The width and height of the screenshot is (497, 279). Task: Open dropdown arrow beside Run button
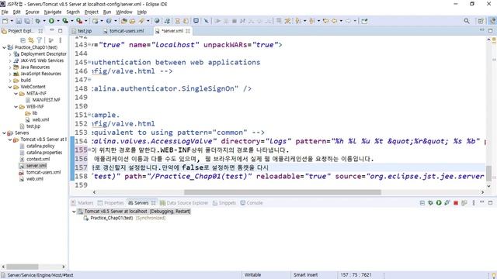58,21
